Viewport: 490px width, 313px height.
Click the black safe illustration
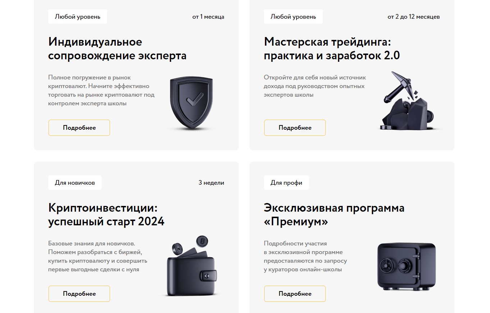tap(407, 267)
